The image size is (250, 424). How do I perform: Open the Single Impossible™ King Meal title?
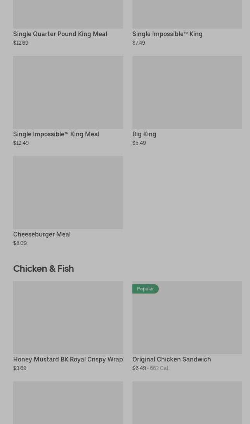pos(56,134)
